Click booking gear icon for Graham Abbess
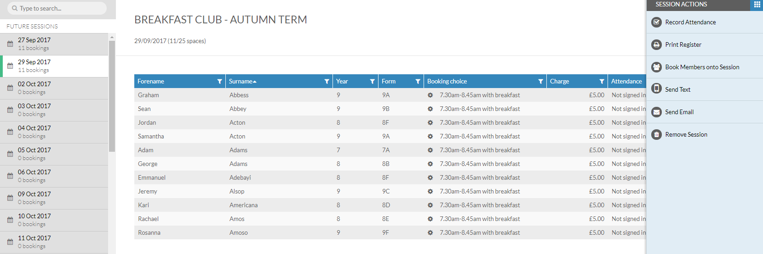Image resolution: width=763 pixels, height=254 pixels. (x=430, y=95)
